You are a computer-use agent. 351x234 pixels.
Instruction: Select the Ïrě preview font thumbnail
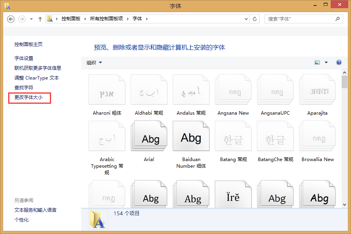tap(233, 194)
